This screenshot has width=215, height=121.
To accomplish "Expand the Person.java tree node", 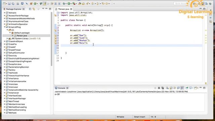I will pyautogui.click(x=13, y=36).
